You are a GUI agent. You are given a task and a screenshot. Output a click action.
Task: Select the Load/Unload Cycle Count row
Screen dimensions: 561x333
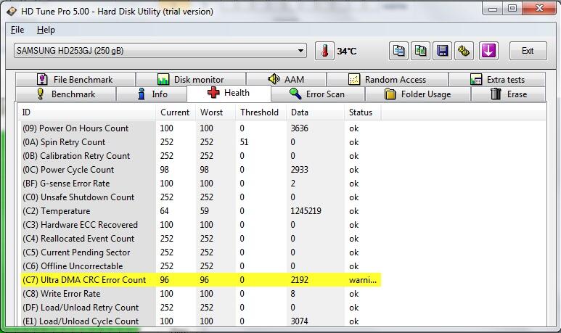click(x=200, y=321)
